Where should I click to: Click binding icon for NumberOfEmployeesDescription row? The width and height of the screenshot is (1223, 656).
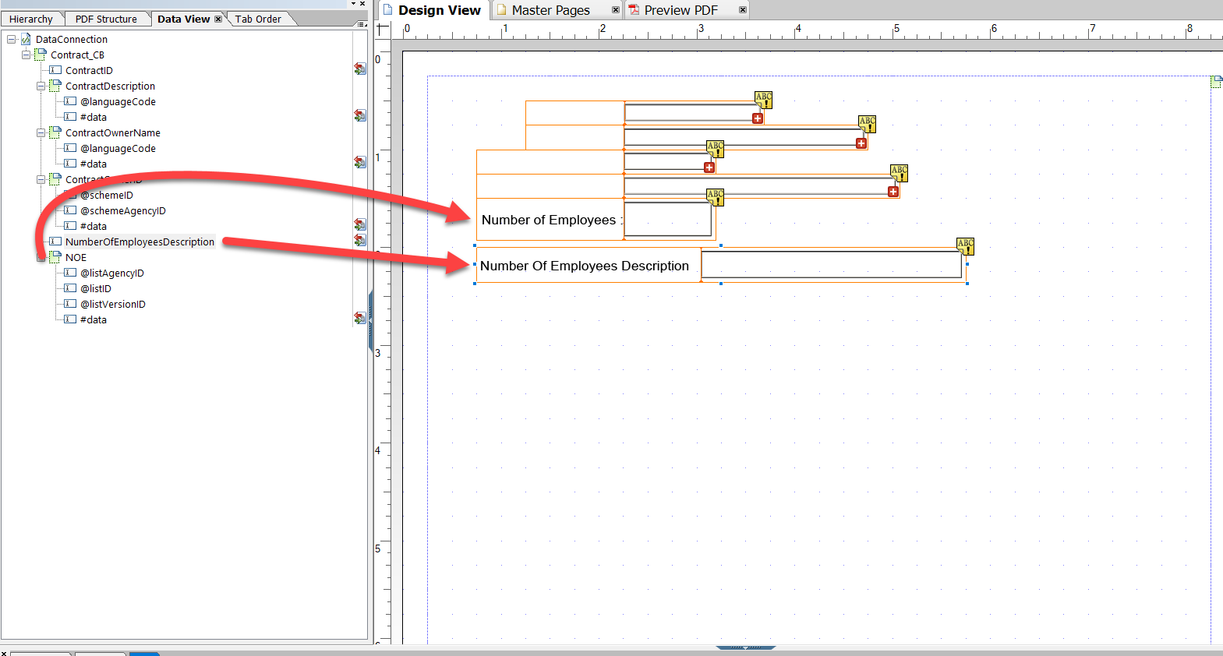click(x=360, y=240)
